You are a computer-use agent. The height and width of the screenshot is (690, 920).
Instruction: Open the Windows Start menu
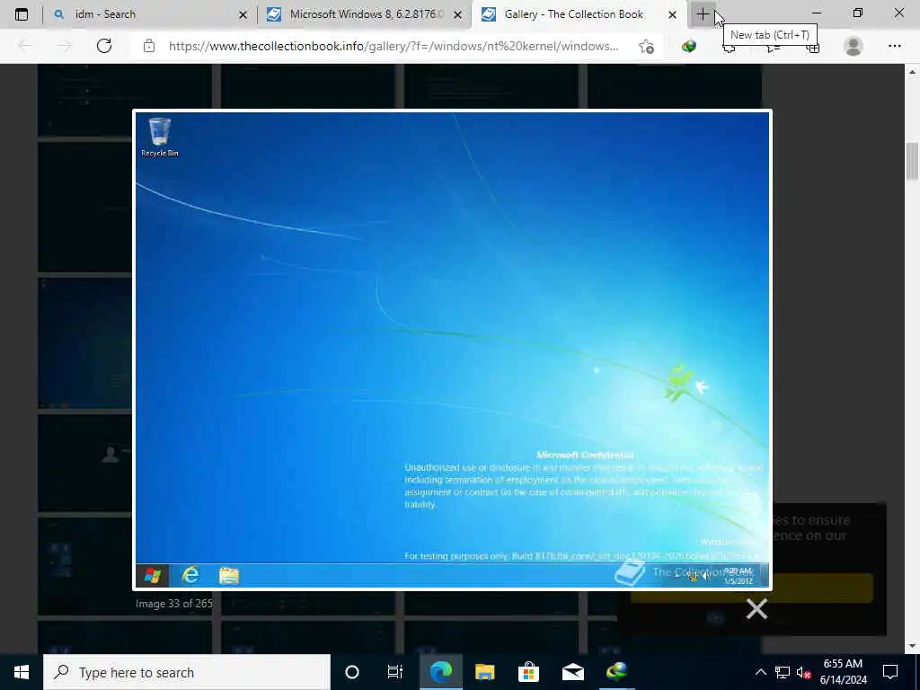[22, 672]
